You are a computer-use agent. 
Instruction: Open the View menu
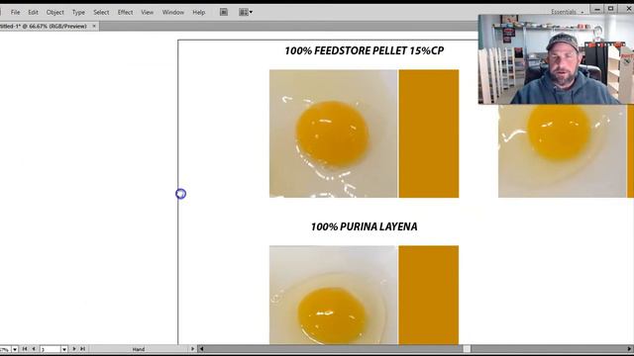click(148, 12)
